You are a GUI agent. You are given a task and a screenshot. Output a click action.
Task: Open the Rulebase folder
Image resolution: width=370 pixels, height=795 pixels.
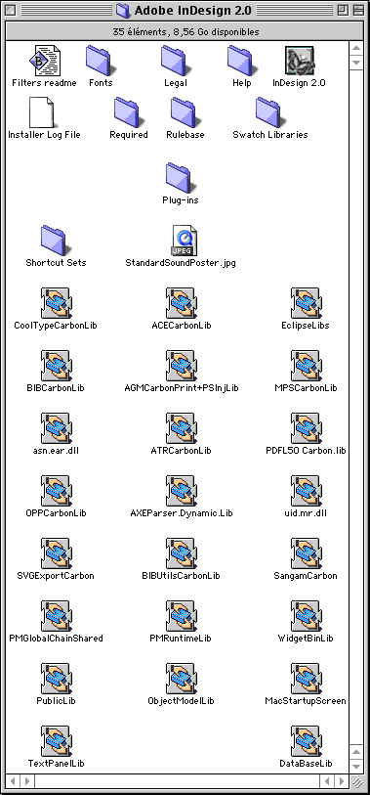click(185, 112)
